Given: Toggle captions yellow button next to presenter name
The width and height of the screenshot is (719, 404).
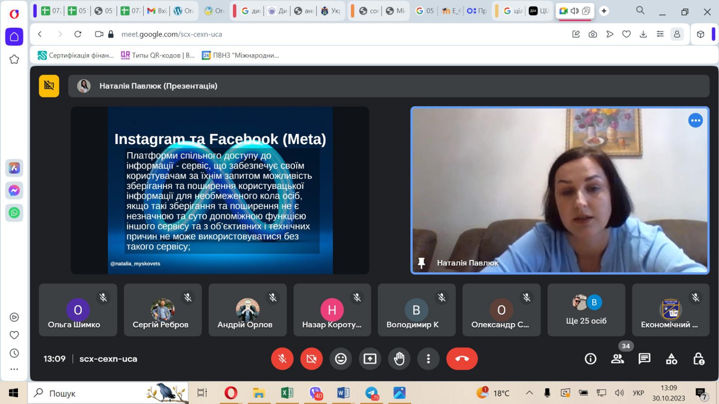Looking at the screenshot, I should tap(49, 86).
